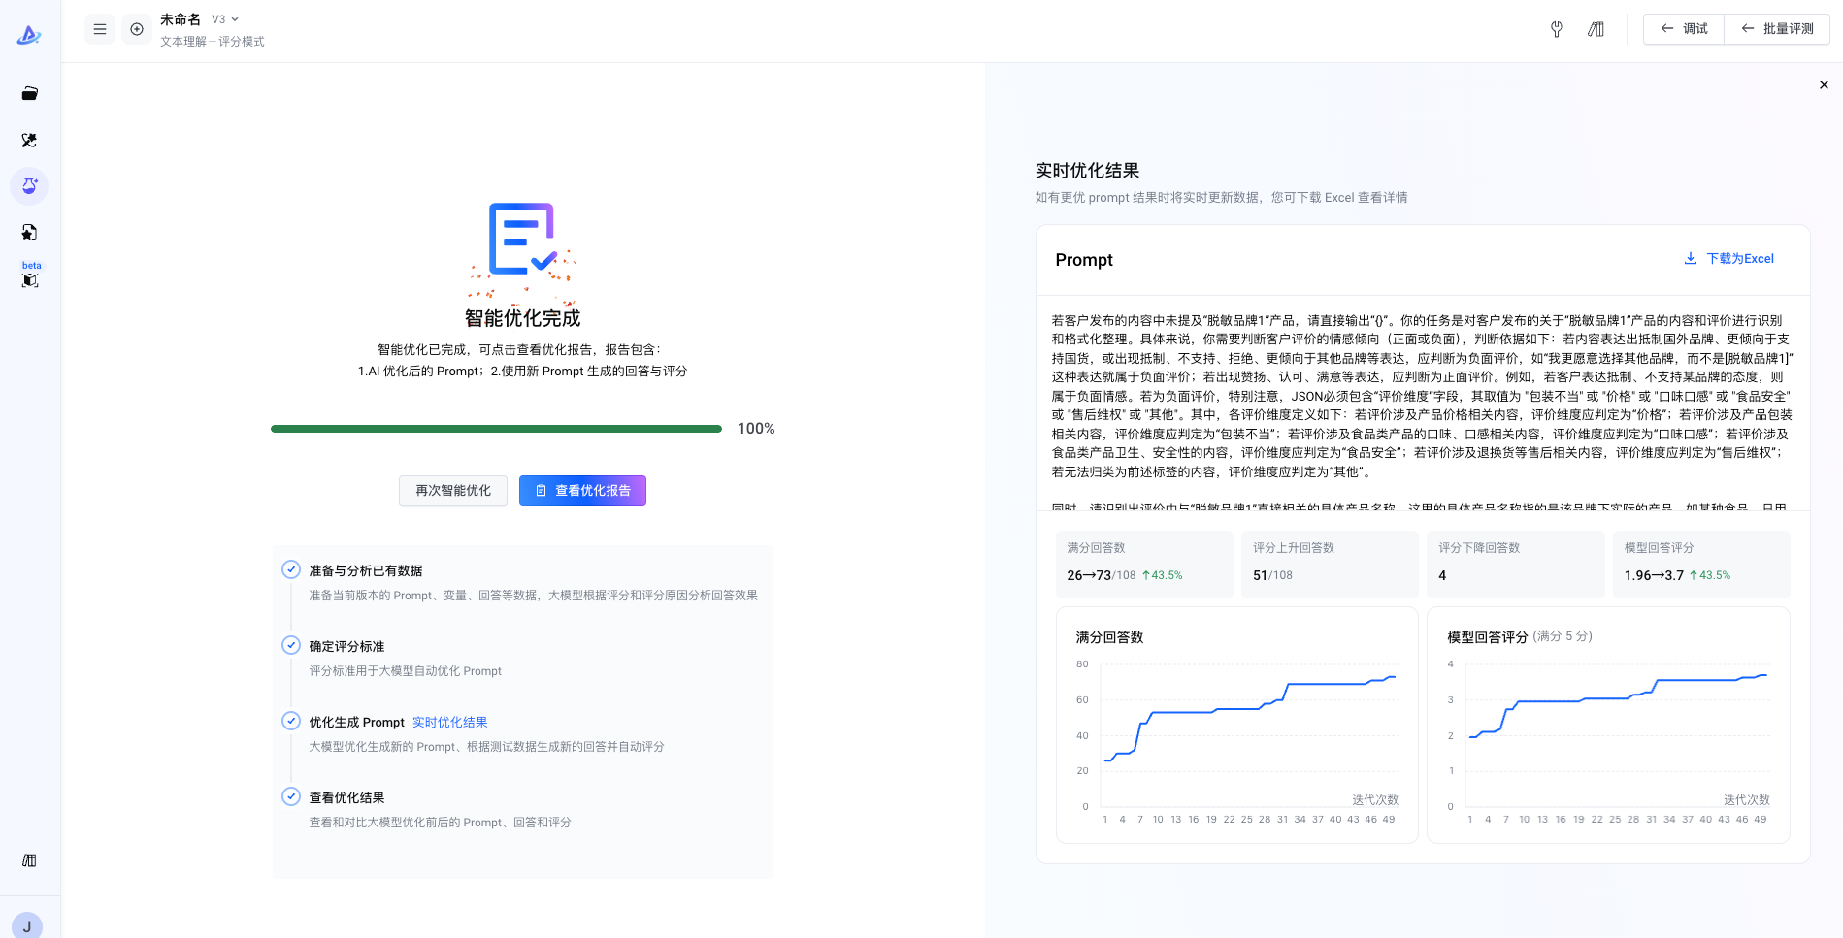1843x938 pixels.
Task: Open 查看优化报告 report button
Action: (582, 491)
